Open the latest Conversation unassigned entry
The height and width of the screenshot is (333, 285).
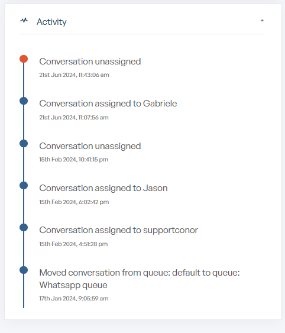(x=90, y=62)
